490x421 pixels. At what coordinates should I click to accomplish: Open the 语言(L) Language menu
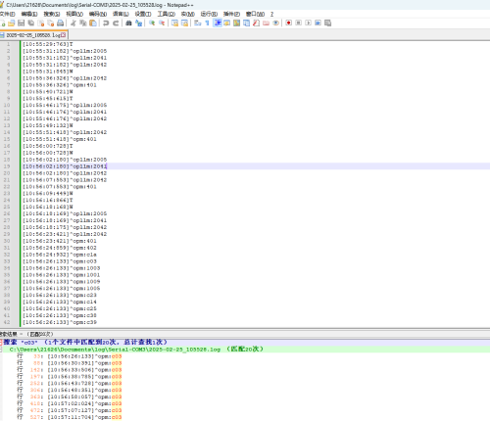click(x=121, y=14)
